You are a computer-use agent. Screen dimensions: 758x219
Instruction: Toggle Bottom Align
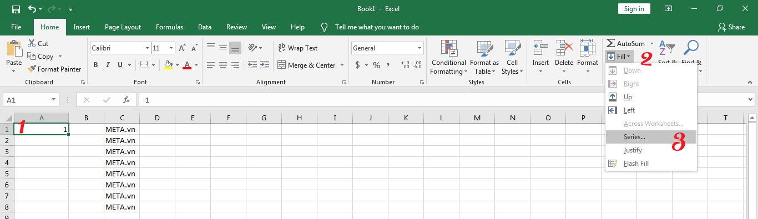[x=235, y=48]
